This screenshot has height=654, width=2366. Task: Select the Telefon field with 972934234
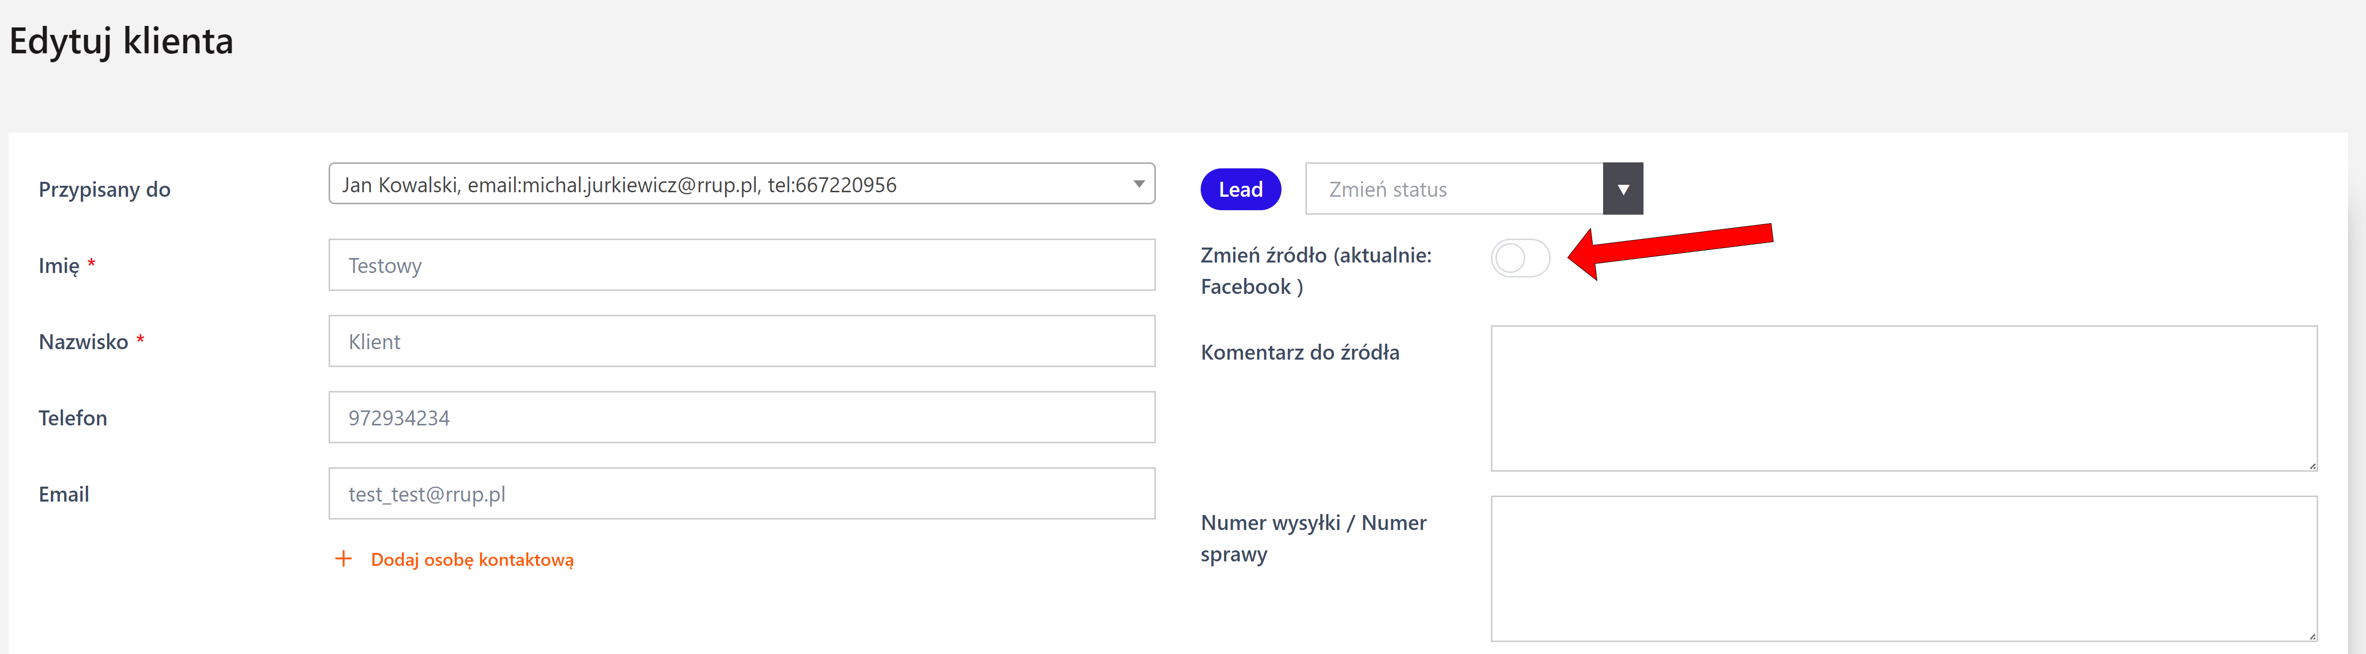click(x=741, y=417)
